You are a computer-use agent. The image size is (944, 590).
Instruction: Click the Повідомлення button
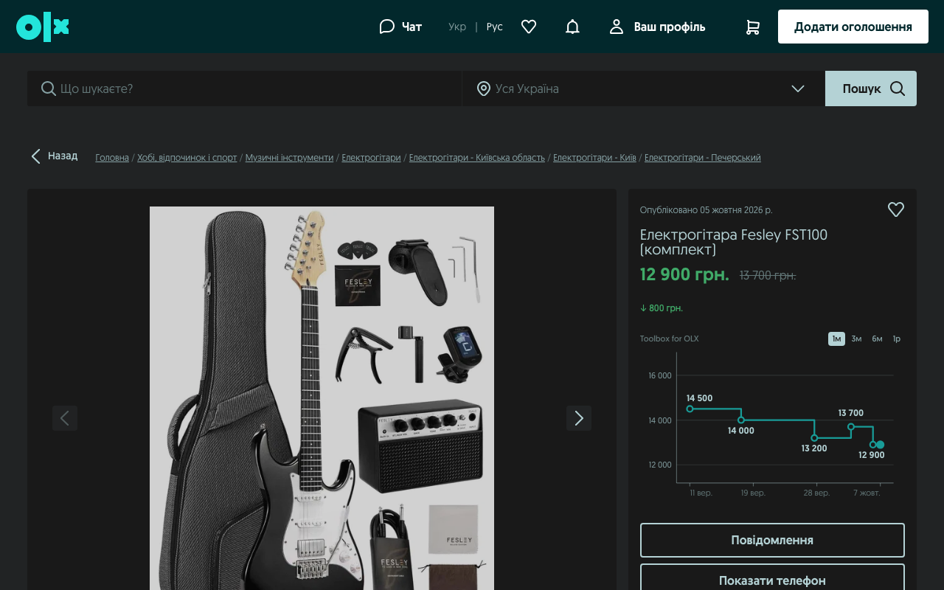coord(772,540)
